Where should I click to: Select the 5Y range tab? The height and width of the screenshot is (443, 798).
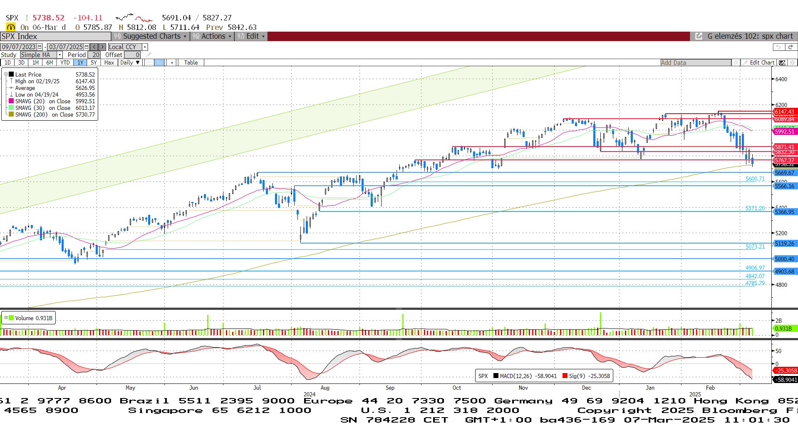tap(94, 62)
